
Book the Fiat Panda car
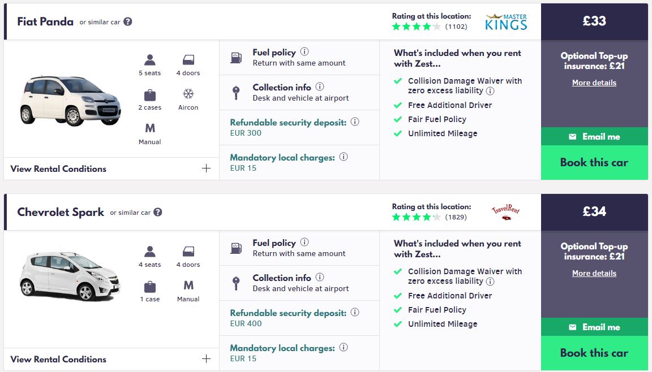[x=594, y=163]
